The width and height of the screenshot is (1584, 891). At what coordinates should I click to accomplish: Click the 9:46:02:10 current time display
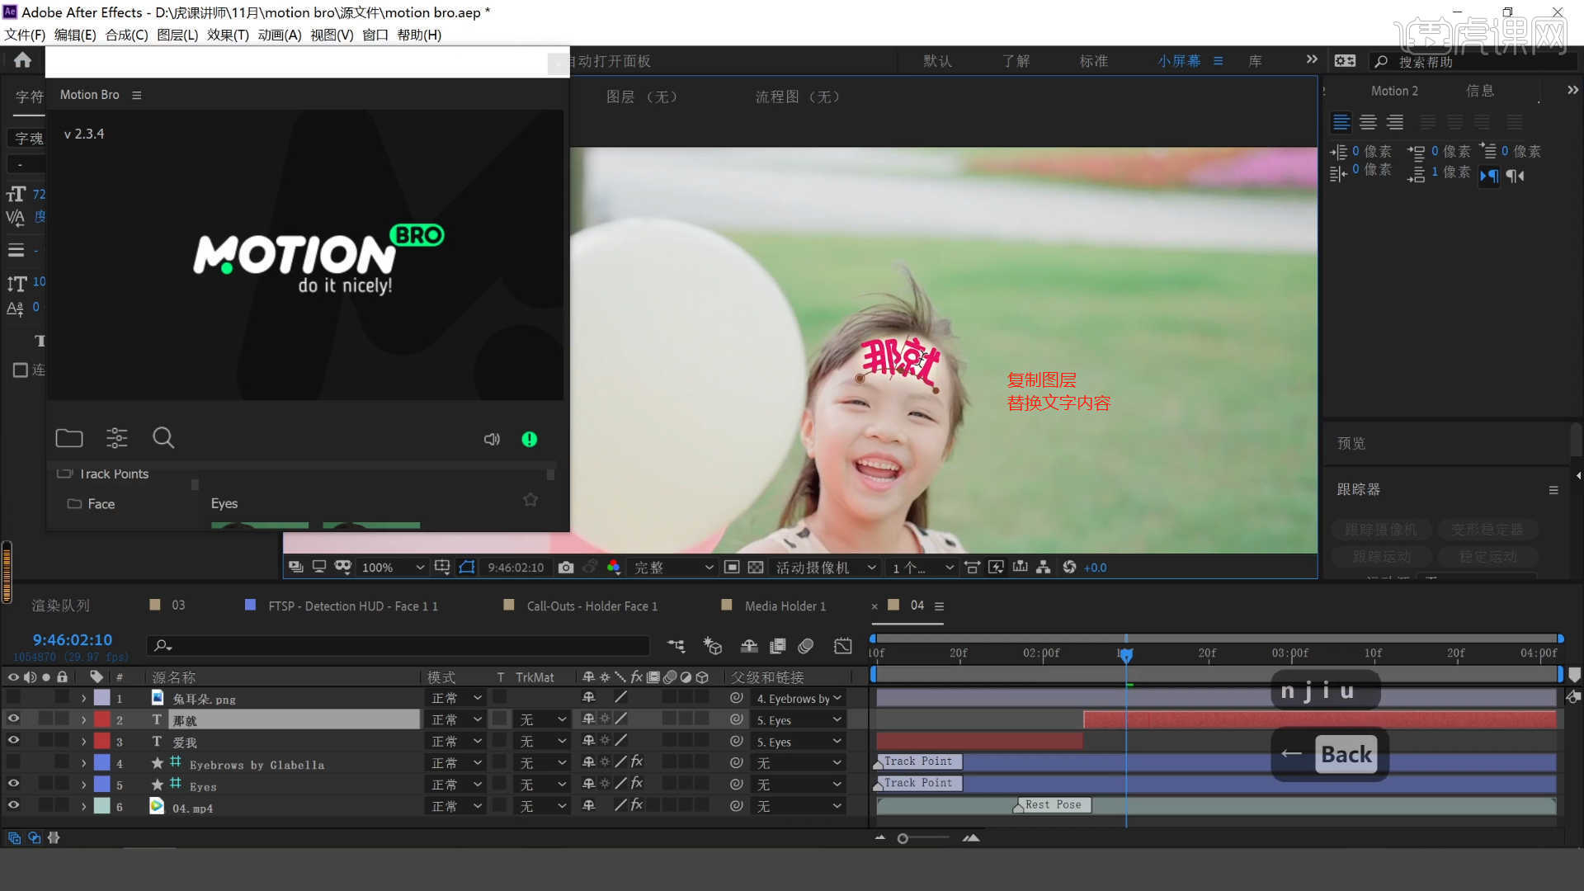click(x=73, y=639)
